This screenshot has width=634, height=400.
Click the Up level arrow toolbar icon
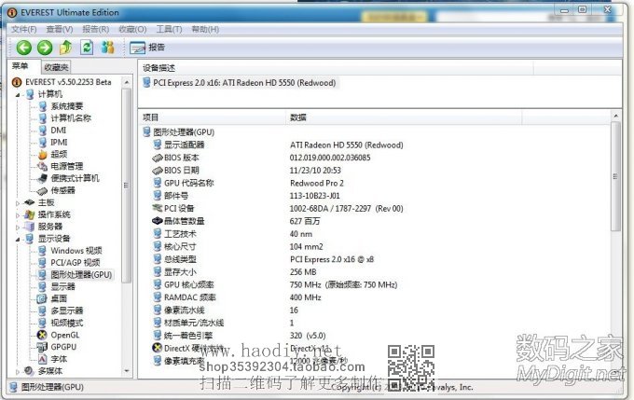tap(65, 48)
